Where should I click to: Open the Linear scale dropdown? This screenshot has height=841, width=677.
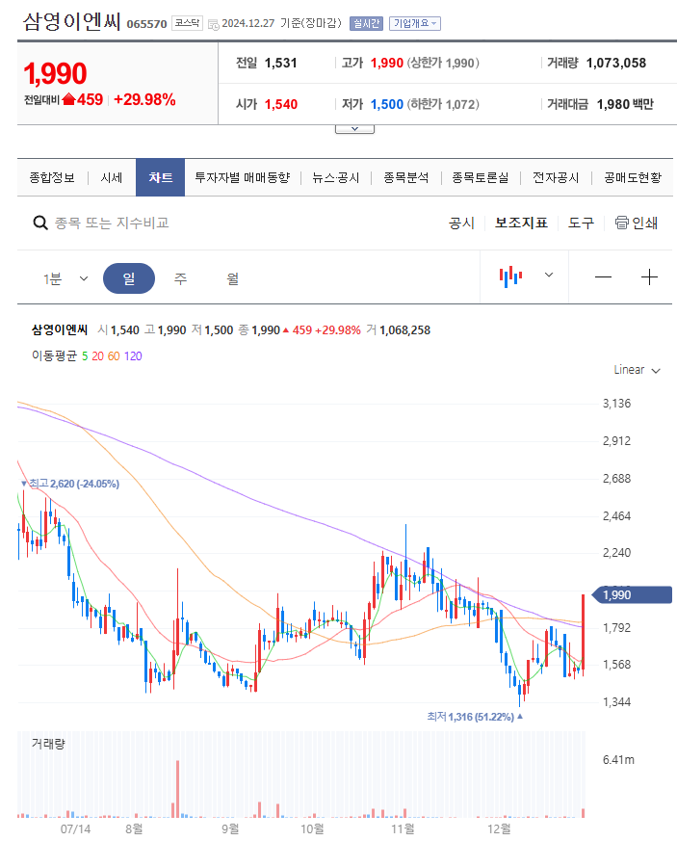point(637,370)
